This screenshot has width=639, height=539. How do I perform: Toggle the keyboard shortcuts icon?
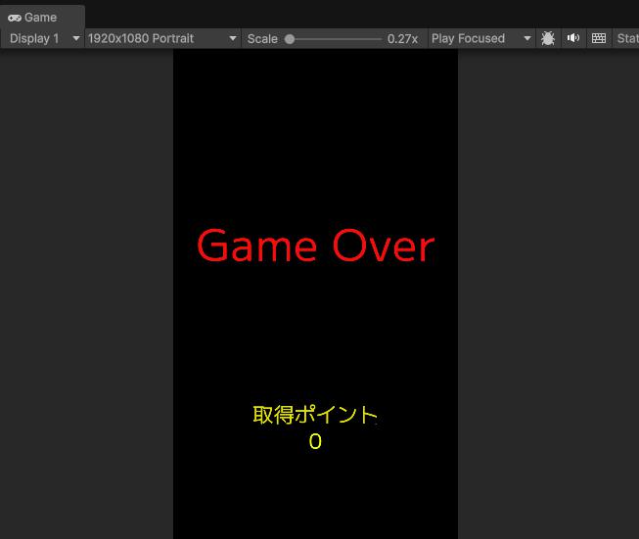point(599,38)
